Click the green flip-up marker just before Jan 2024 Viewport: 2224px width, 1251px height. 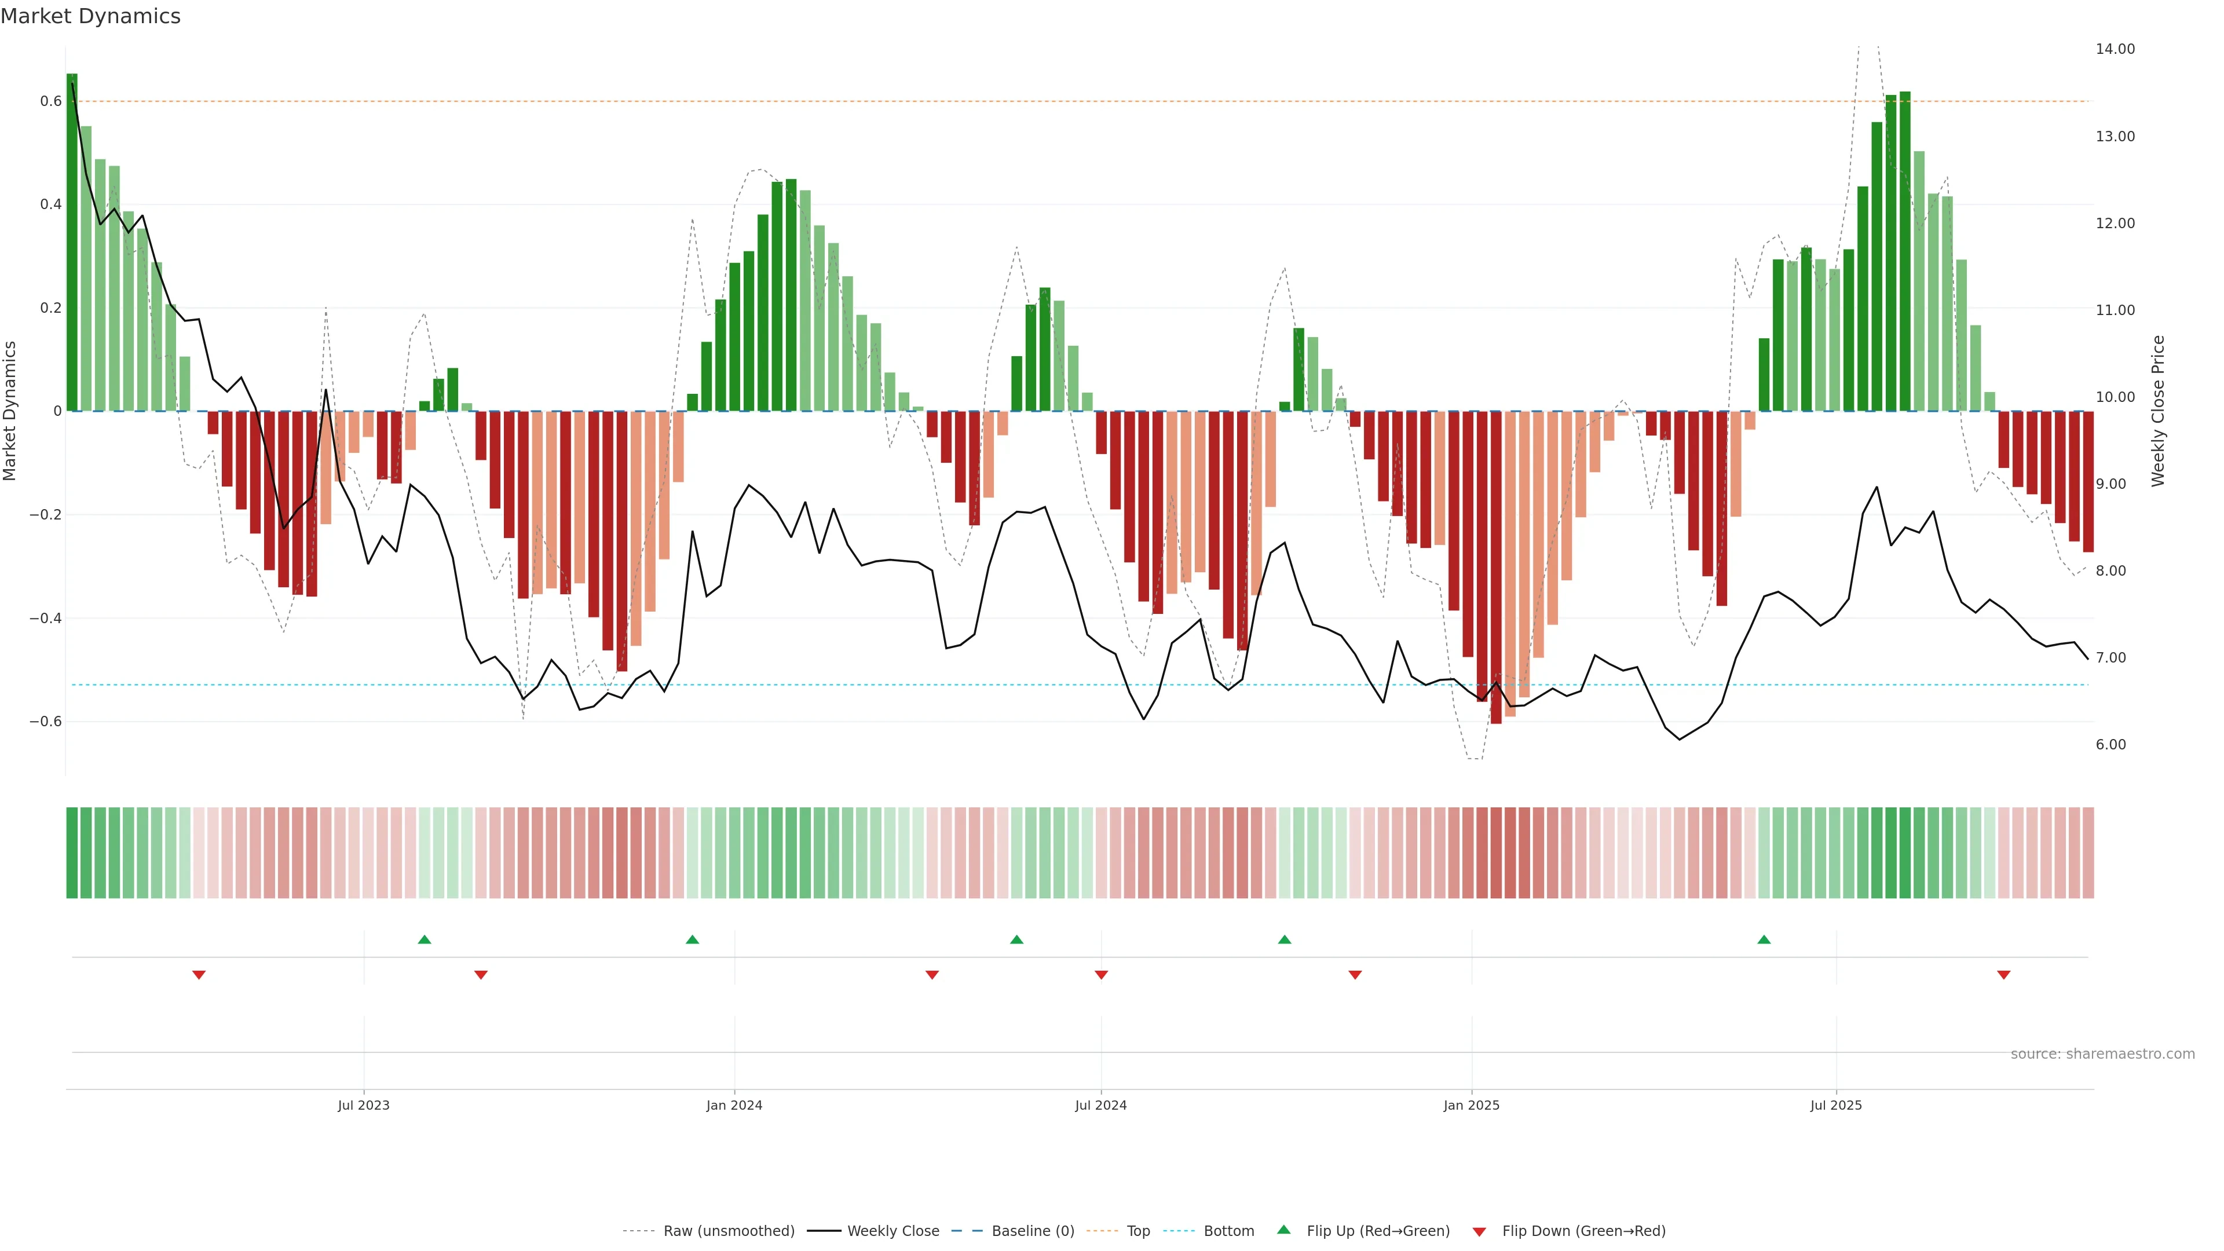pos(693,939)
